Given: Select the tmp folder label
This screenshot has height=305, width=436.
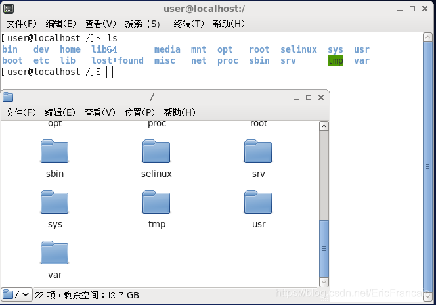Looking at the screenshot, I should point(157,224).
